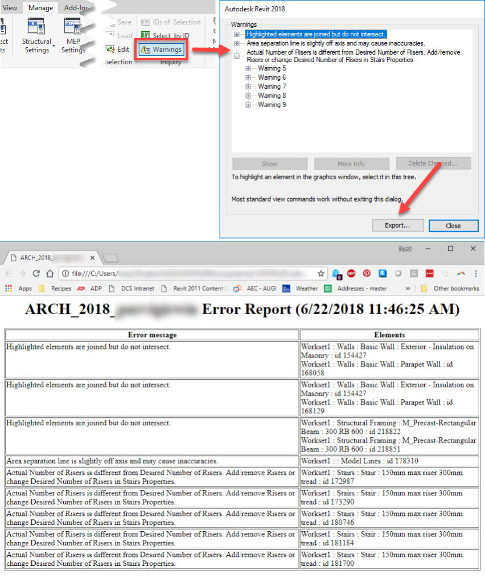Bookmark this page with star icon

320,274
